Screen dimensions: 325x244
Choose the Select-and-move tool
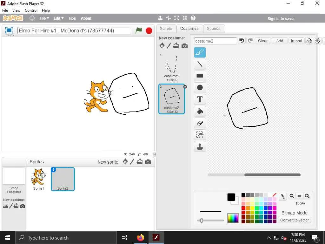point(200,135)
